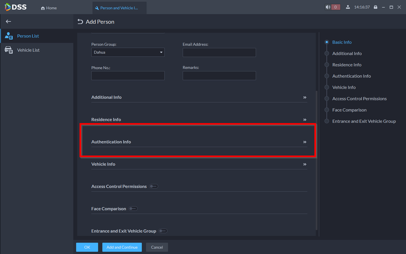Open the Person Group dropdown showing Dahua
Viewport: 406px width, 254px height.
pyautogui.click(x=128, y=52)
